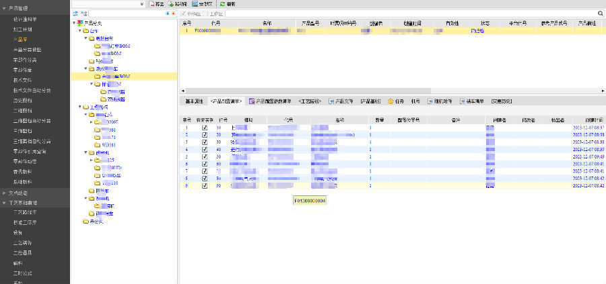Image resolution: width=606 pixels, height=284 pixels.
Task: Switch to the 基本属性 tab
Action: coord(194,101)
